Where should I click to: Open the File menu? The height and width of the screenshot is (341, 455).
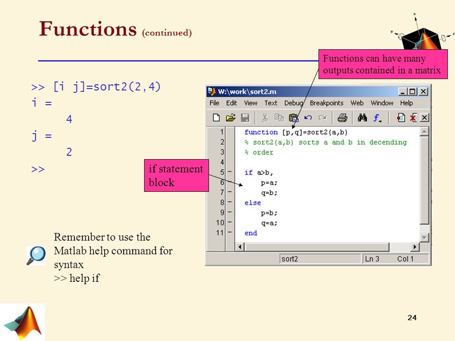(214, 103)
